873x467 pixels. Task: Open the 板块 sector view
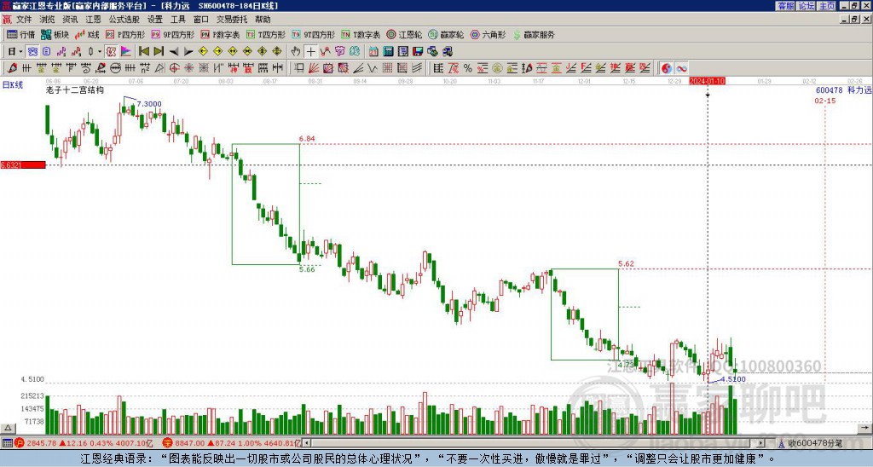coord(55,34)
